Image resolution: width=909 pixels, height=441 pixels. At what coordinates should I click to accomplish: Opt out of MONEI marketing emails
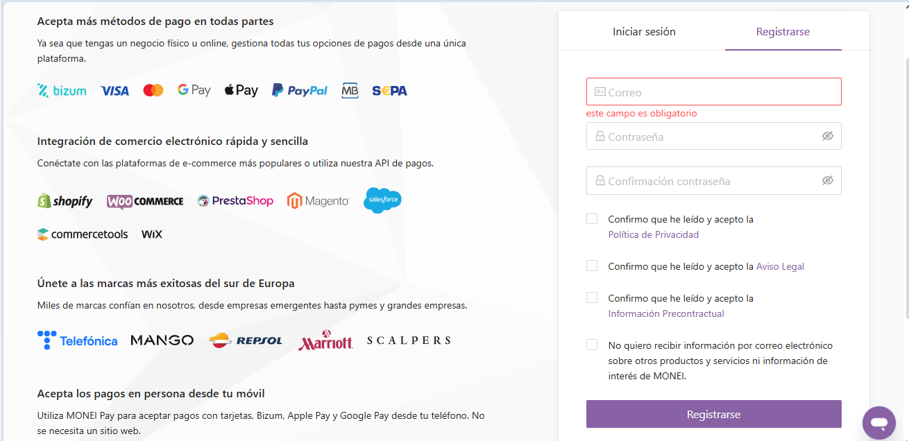[592, 345]
